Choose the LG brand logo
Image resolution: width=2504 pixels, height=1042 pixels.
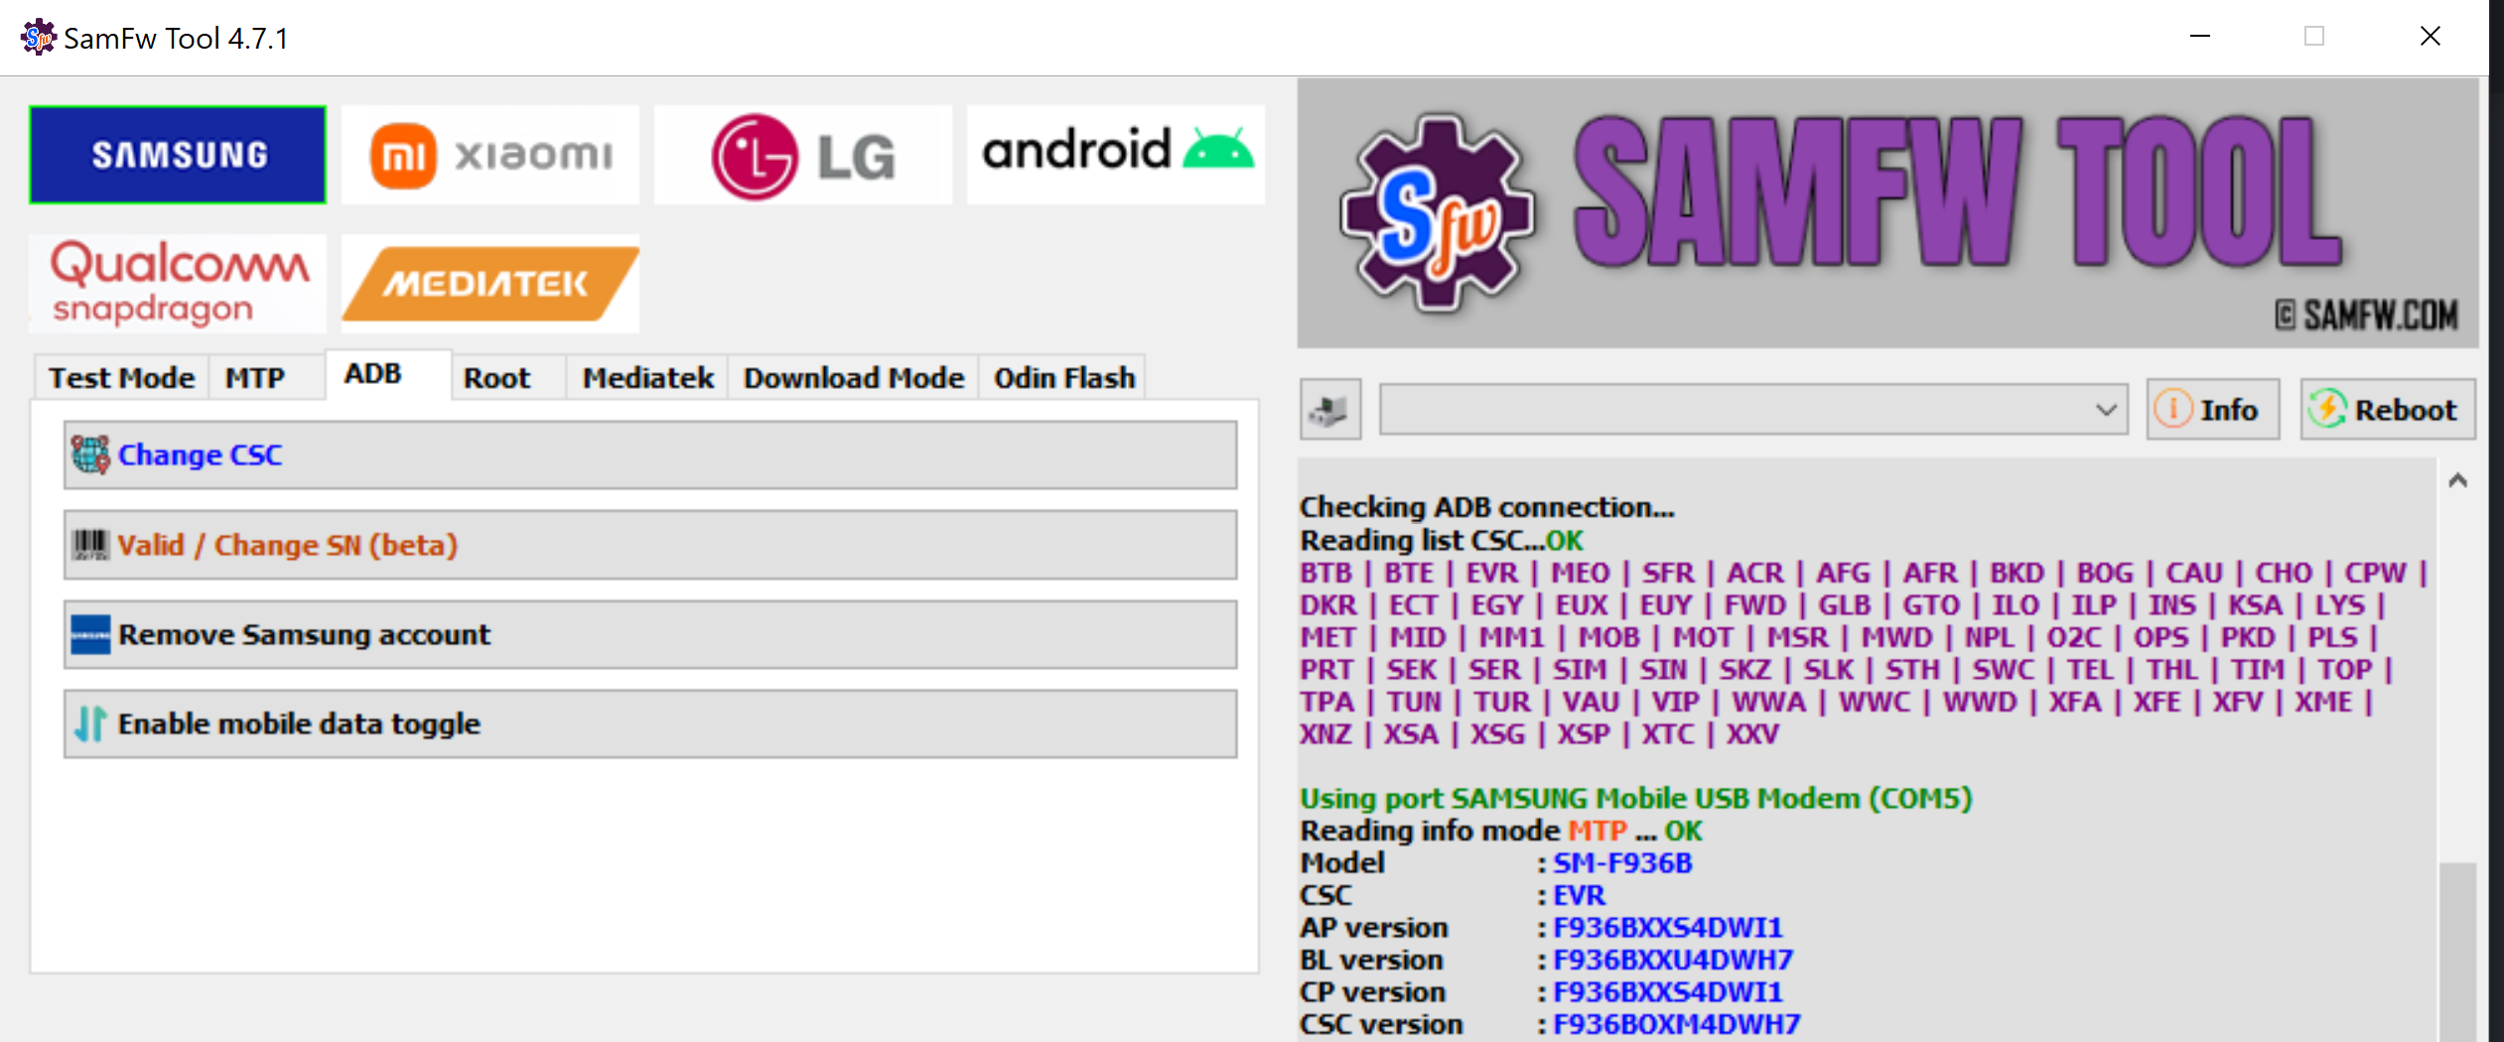coord(802,155)
